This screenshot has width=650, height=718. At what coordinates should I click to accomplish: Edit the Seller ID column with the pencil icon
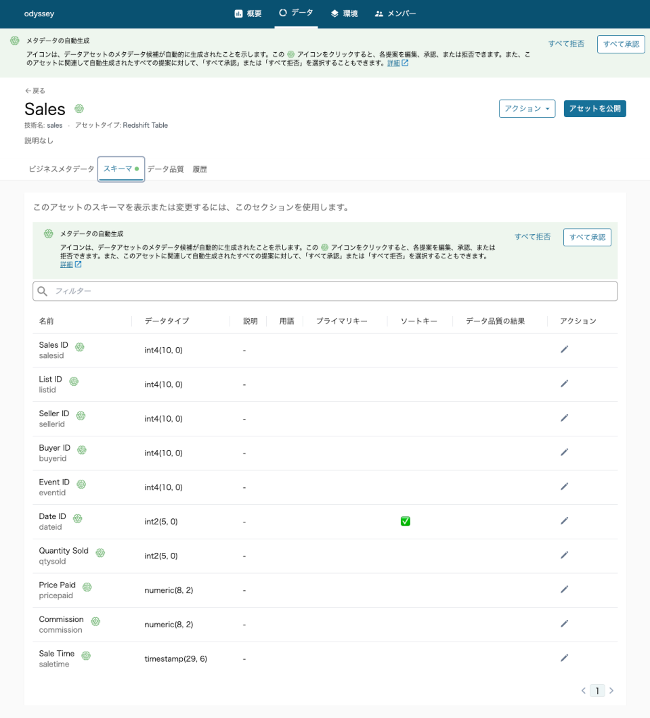(564, 418)
